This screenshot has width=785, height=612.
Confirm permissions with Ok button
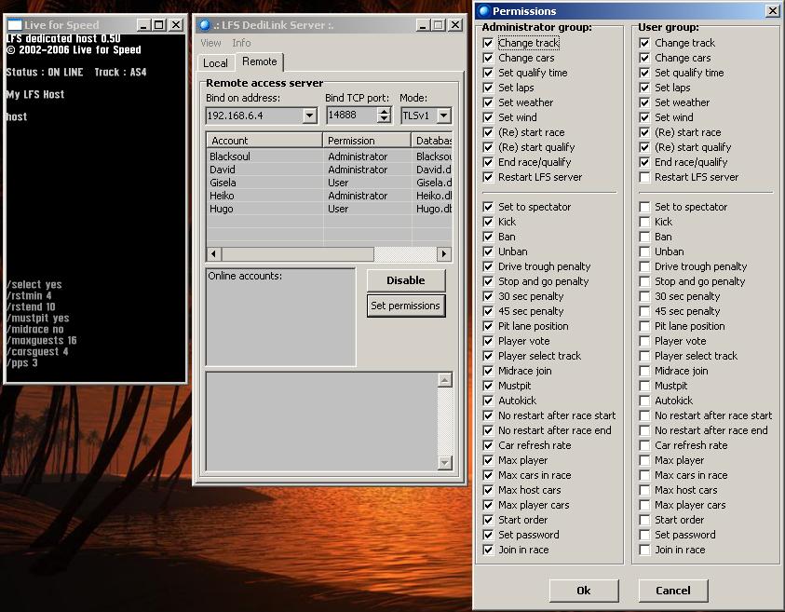[584, 591]
